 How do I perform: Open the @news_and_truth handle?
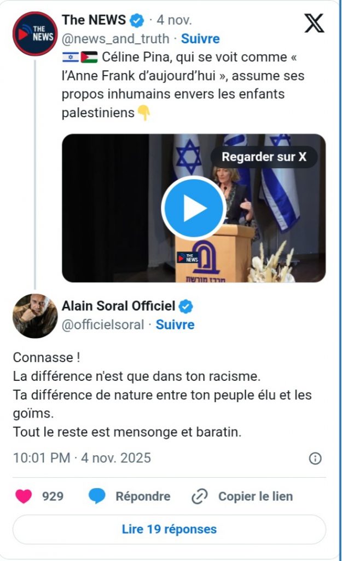coord(117,39)
